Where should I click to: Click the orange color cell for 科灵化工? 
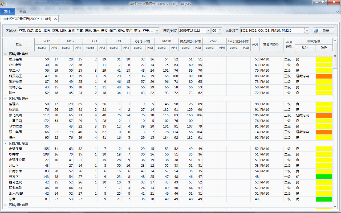324,76
